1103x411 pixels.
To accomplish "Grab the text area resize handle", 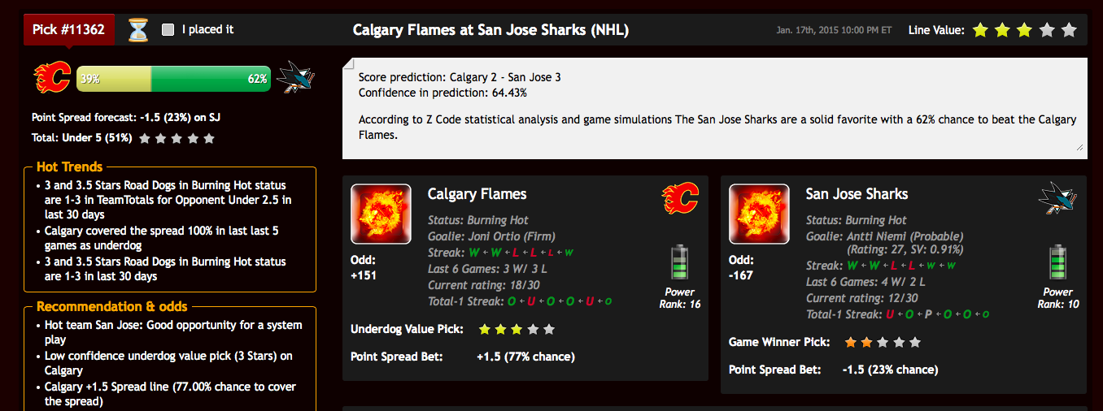I will (1079, 147).
